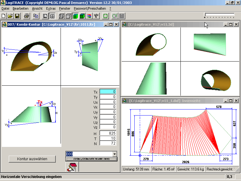The height and width of the screenshot is (181, 241).
Task: Click the green square outline toolbar icon
Action: coord(105,16)
